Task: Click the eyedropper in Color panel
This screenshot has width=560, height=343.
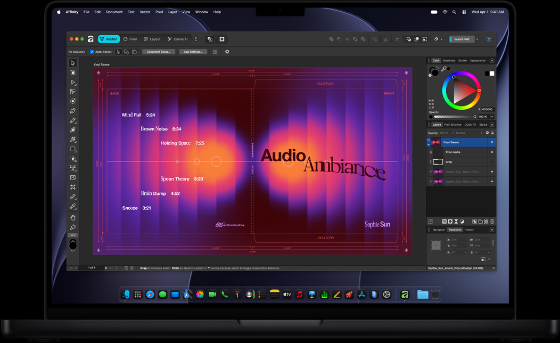Action: (x=444, y=69)
